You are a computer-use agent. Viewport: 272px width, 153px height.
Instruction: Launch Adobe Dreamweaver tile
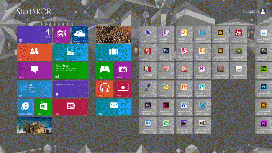264,71
